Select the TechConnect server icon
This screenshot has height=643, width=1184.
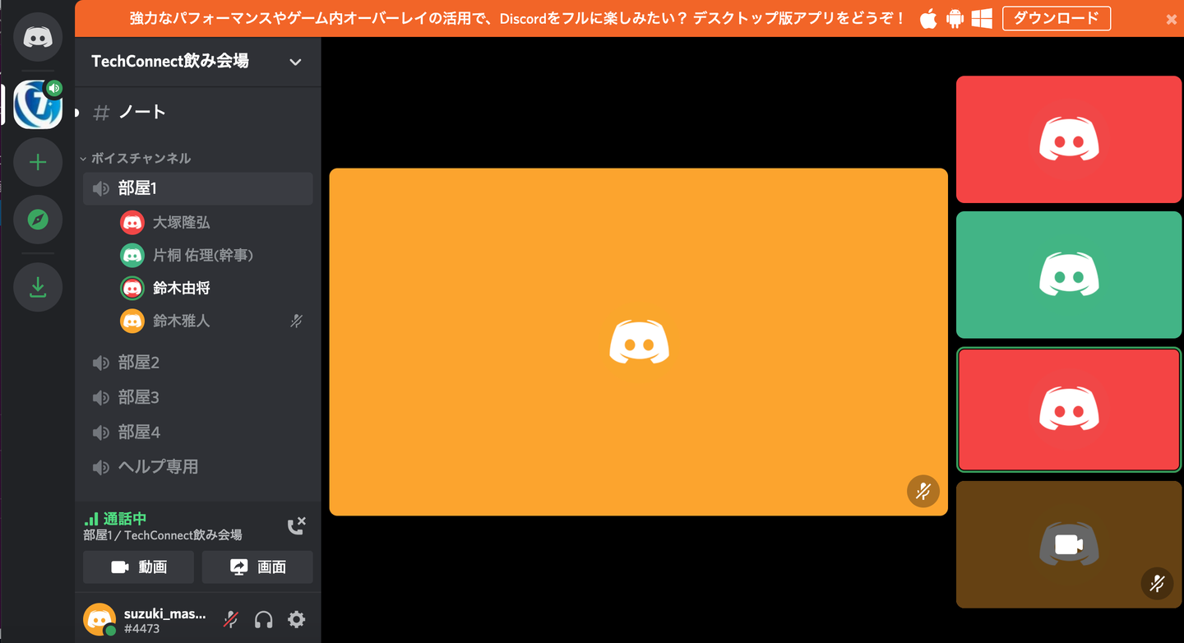[x=38, y=104]
